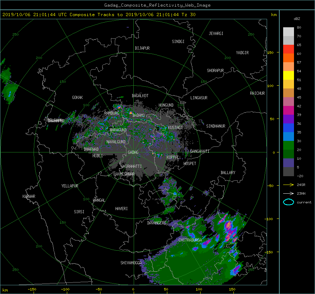Click the HAVERI city label
Screen dimensions: 315x294
coord(121,209)
